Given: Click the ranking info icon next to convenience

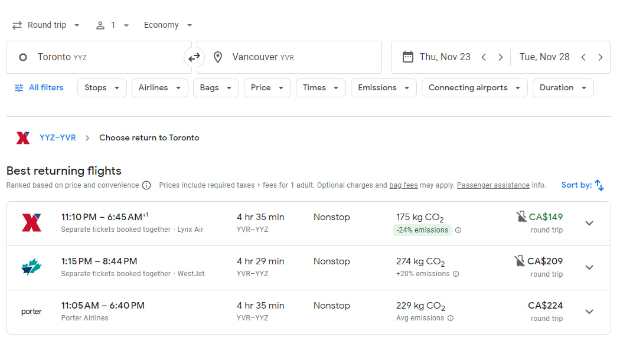Looking at the screenshot, I should click(146, 185).
